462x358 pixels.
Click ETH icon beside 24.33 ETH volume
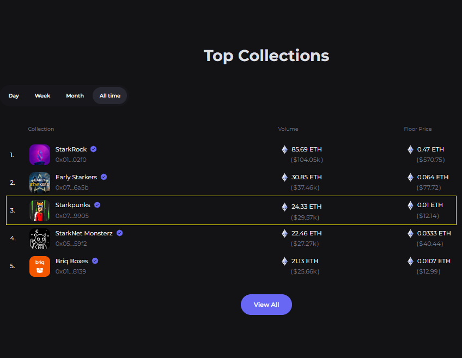(x=284, y=207)
